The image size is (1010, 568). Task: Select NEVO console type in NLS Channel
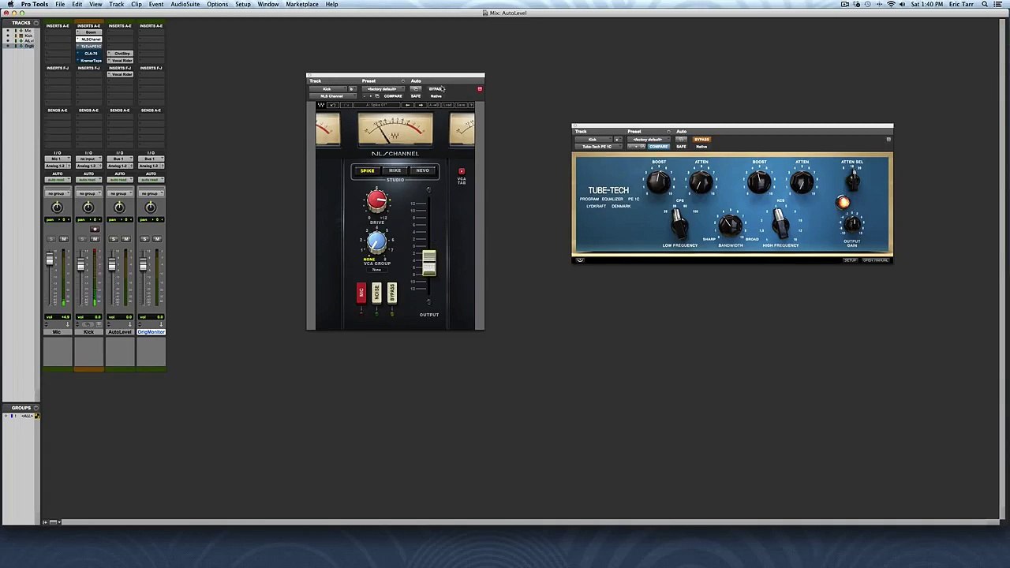423,170
